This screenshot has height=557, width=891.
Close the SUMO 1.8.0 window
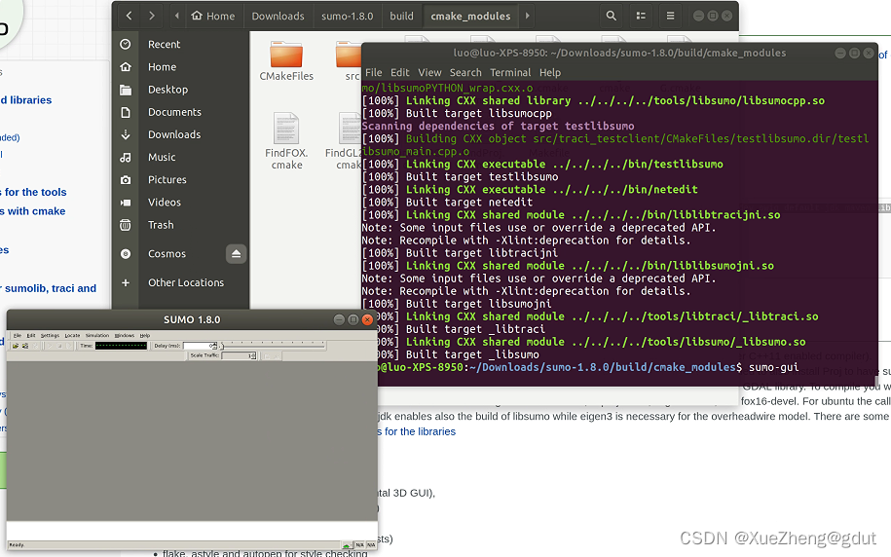[367, 319]
